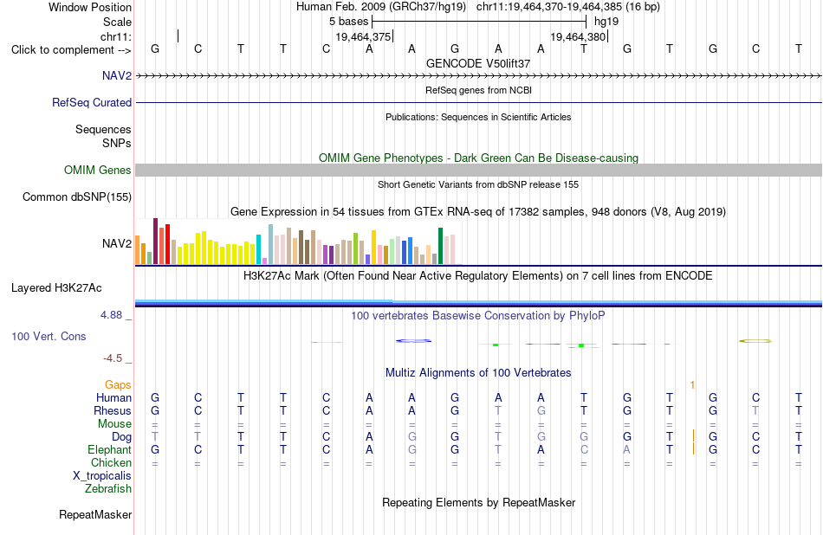Click the 'chr11:' ruler label
This screenshot has height=535, width=823.
116,36
